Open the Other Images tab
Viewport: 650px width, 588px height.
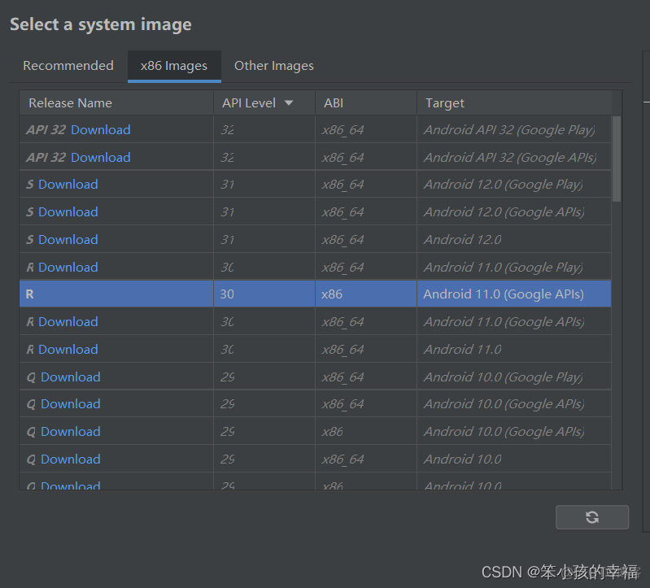coord(273,66)
